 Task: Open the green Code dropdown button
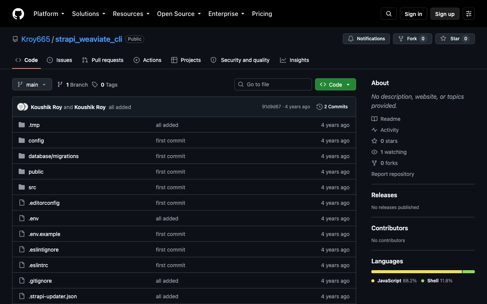click(x=336, y=84)
